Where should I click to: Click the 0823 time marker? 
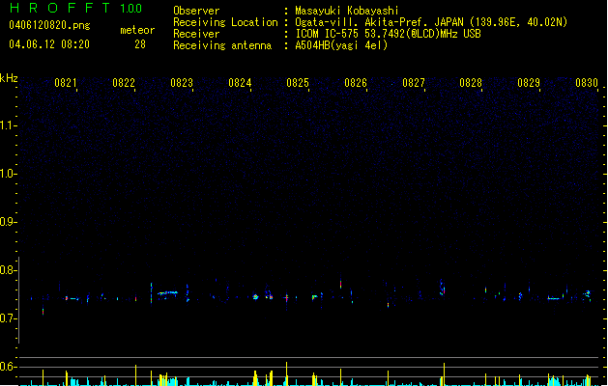(182, 83)
